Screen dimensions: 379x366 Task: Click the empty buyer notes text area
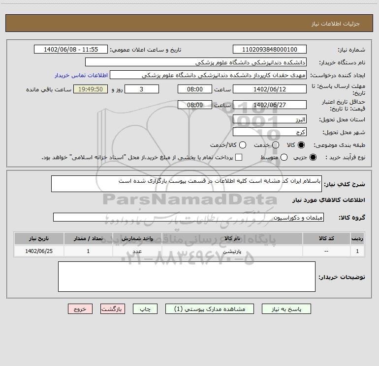point(187,277)
